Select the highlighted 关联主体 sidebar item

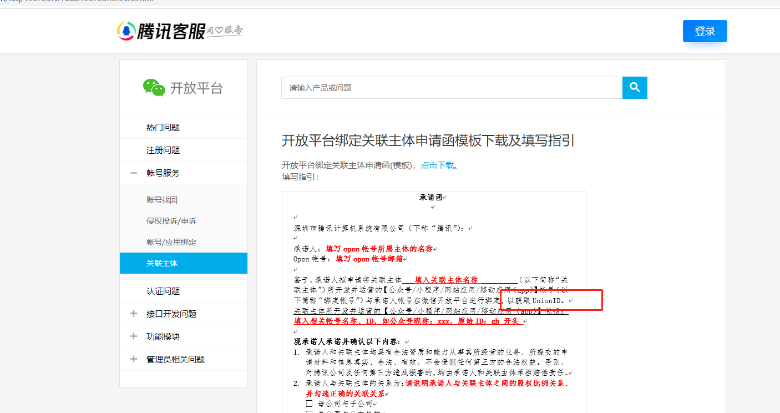(184, 263)
